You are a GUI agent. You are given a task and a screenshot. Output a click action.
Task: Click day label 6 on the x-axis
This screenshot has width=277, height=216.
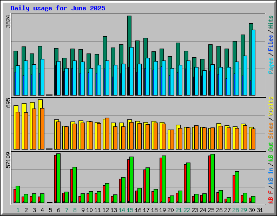(x=58, y=210)
